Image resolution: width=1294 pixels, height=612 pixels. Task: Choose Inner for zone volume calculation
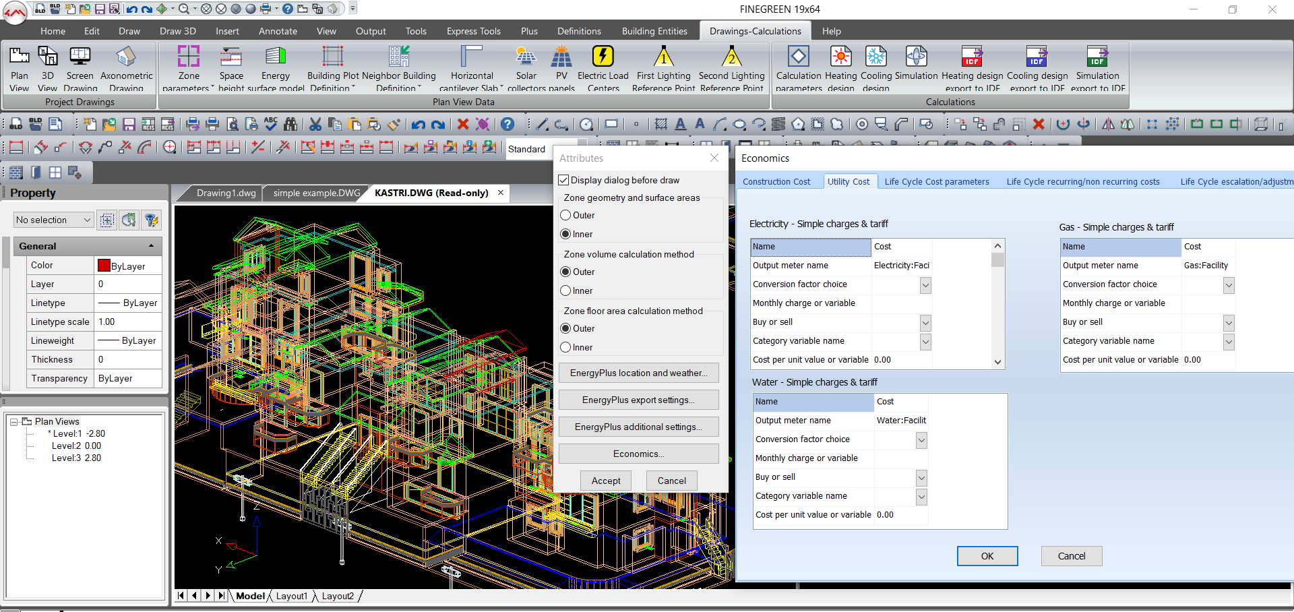(x=566, y=291)
